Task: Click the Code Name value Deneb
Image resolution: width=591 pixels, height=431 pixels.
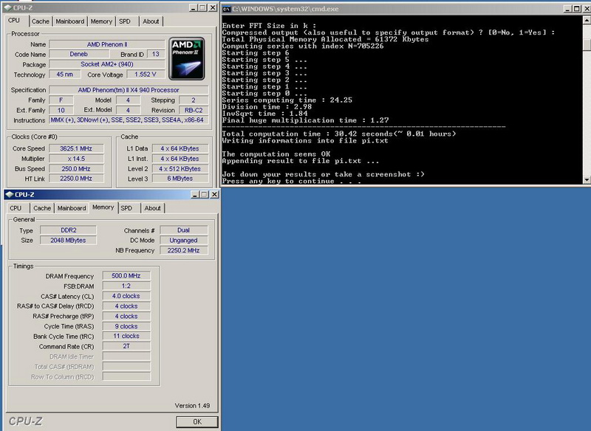Action: click(x=79, y=54)
